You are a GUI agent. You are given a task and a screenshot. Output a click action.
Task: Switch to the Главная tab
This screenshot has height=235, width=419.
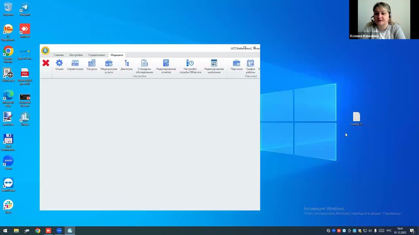pos(59,55)
